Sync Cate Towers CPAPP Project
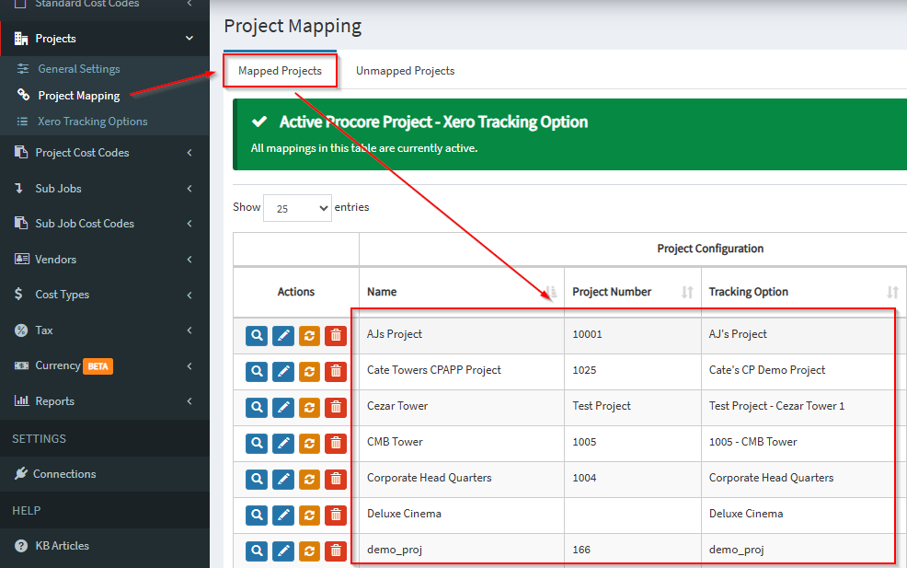Screen dimensions: 907x568 [x=309, y=372]
